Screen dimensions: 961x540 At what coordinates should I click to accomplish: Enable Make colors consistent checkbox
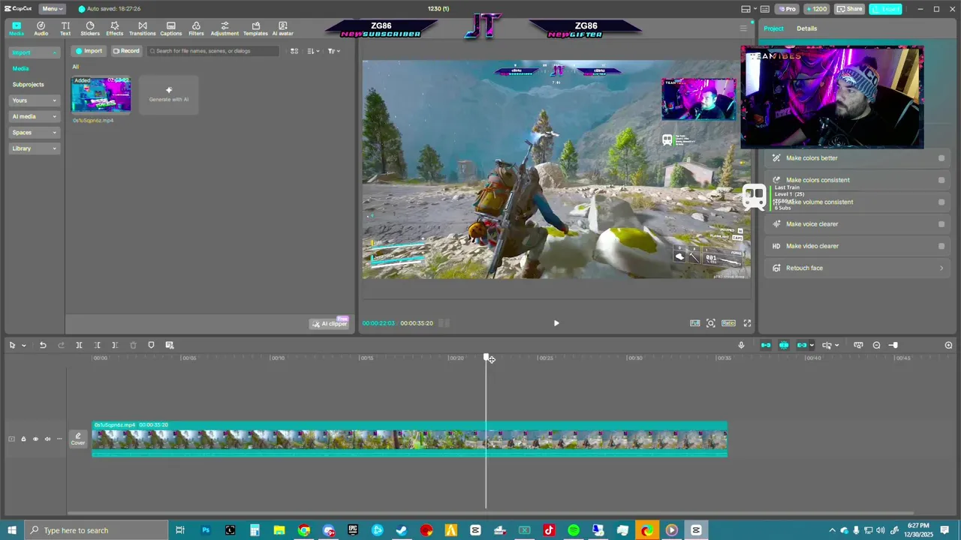(941, 180)
